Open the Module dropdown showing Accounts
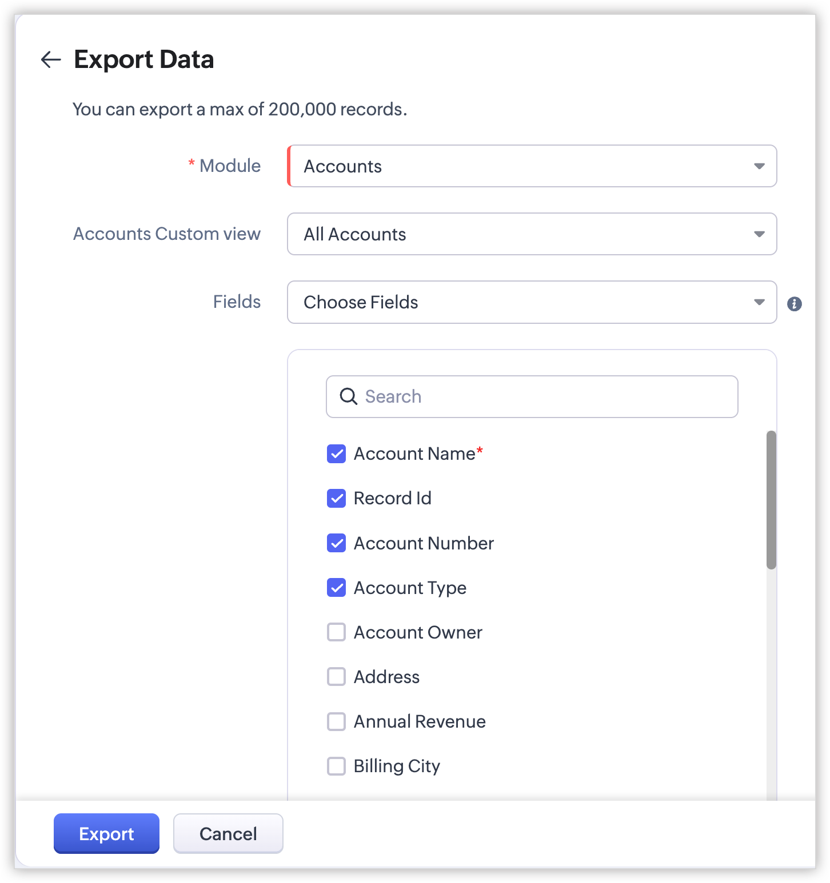Image resolution: width=830 pixels, height=883 pixels. (532, 166)
